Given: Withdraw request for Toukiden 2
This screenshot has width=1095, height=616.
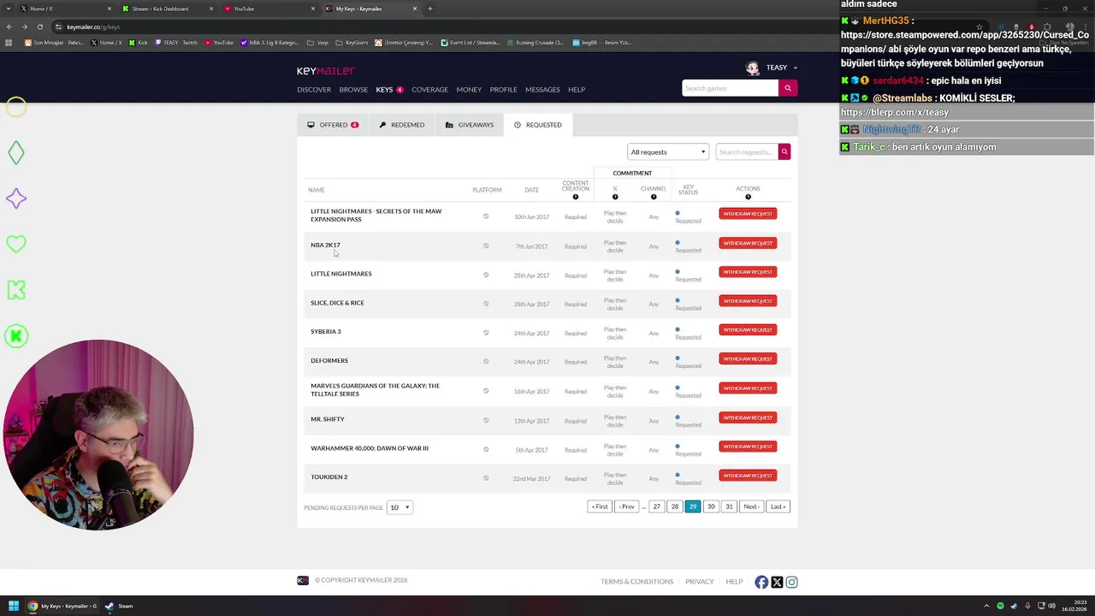Looking at the screenshot, I should tap(748, 476).
